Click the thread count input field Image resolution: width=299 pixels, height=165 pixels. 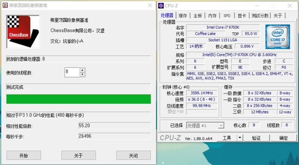click(x=72, y=72)
